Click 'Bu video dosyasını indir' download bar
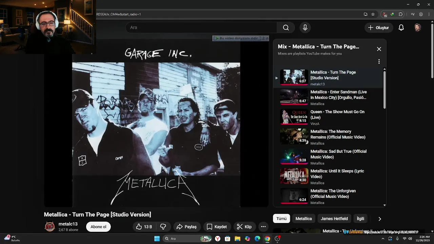 [x=237, y=38]
